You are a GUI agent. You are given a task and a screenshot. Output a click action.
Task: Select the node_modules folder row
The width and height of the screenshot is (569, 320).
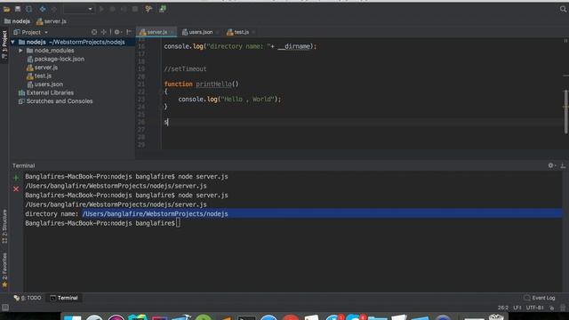tap(72, 51)
